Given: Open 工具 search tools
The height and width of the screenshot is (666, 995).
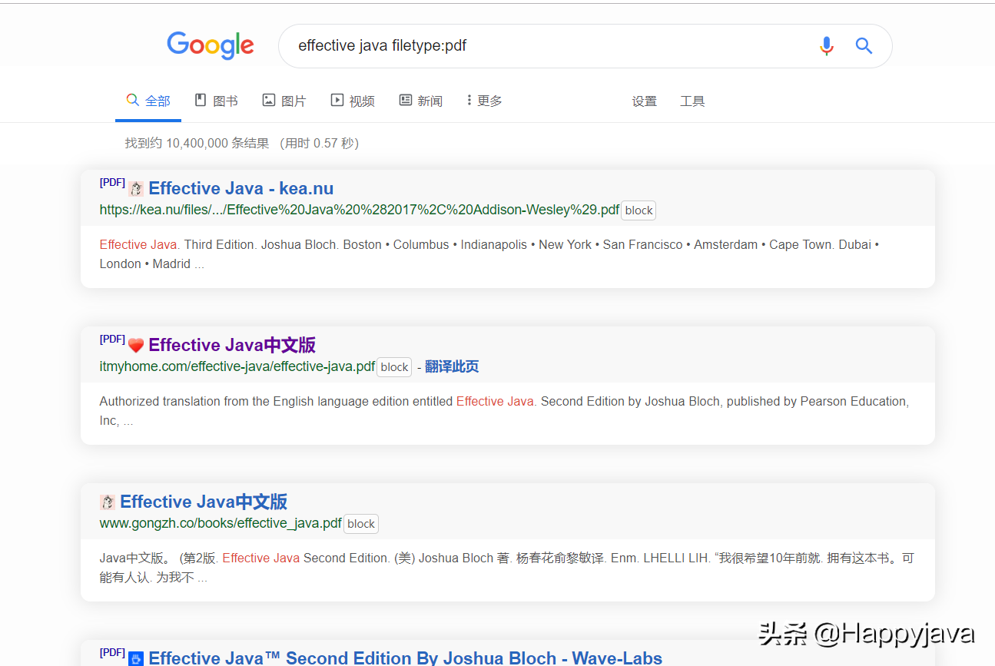Looking at the screenshot, I should point(692,101).
